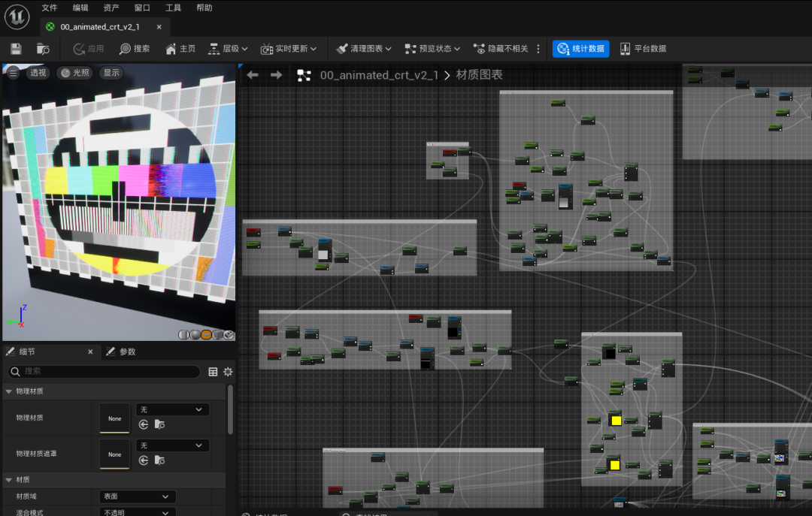The height and width of the screenshot is (516, 812).
Task: Browse to asset in content browser
Action: click(43, 49)
